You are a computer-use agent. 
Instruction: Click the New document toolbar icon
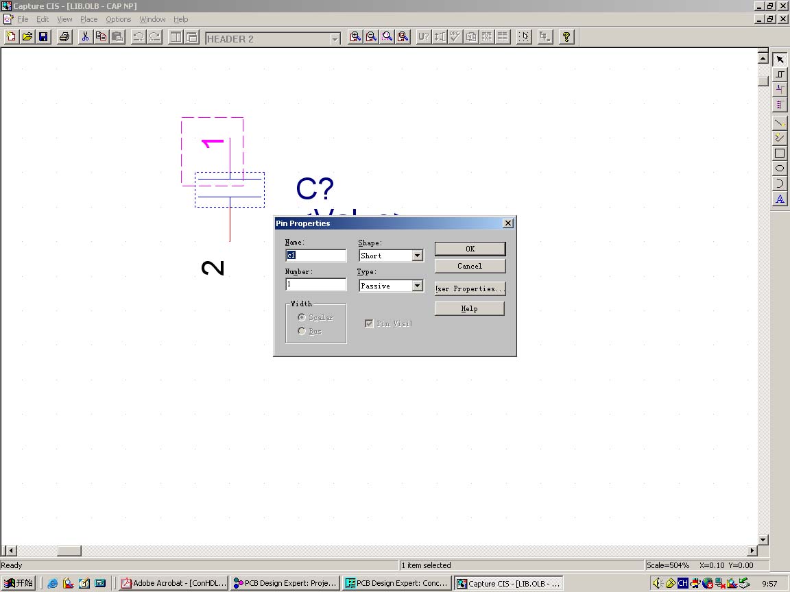point(11,37)
